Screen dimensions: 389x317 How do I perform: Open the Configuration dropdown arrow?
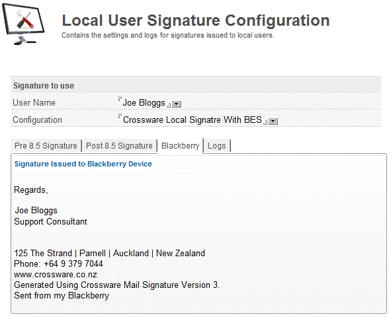tap(273, 122)
